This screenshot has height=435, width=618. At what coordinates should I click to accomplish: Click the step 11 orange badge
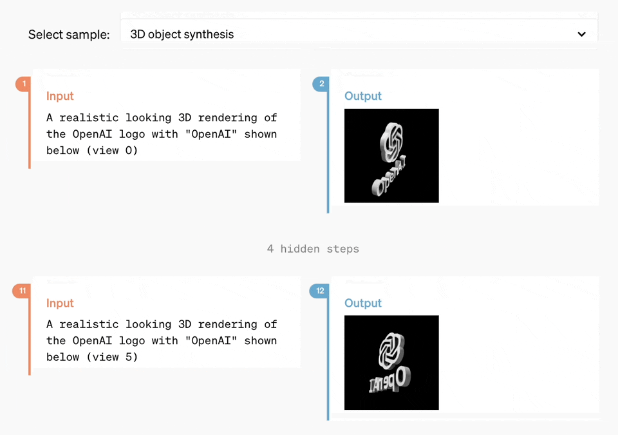click(x=22, y=291)
